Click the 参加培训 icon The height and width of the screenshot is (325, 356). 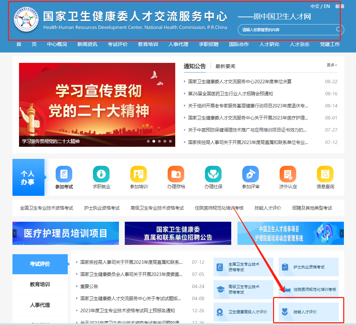[x=139, y=175]
